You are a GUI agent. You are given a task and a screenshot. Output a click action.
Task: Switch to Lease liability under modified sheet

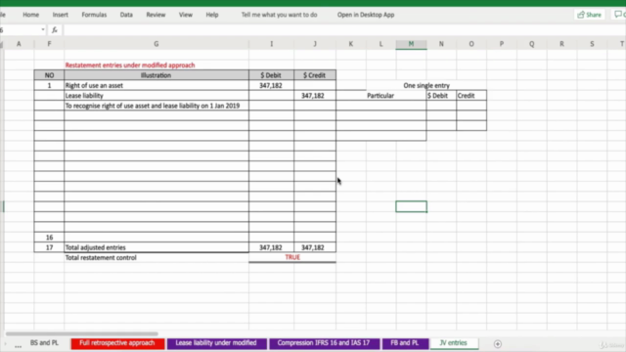(216, 343)
